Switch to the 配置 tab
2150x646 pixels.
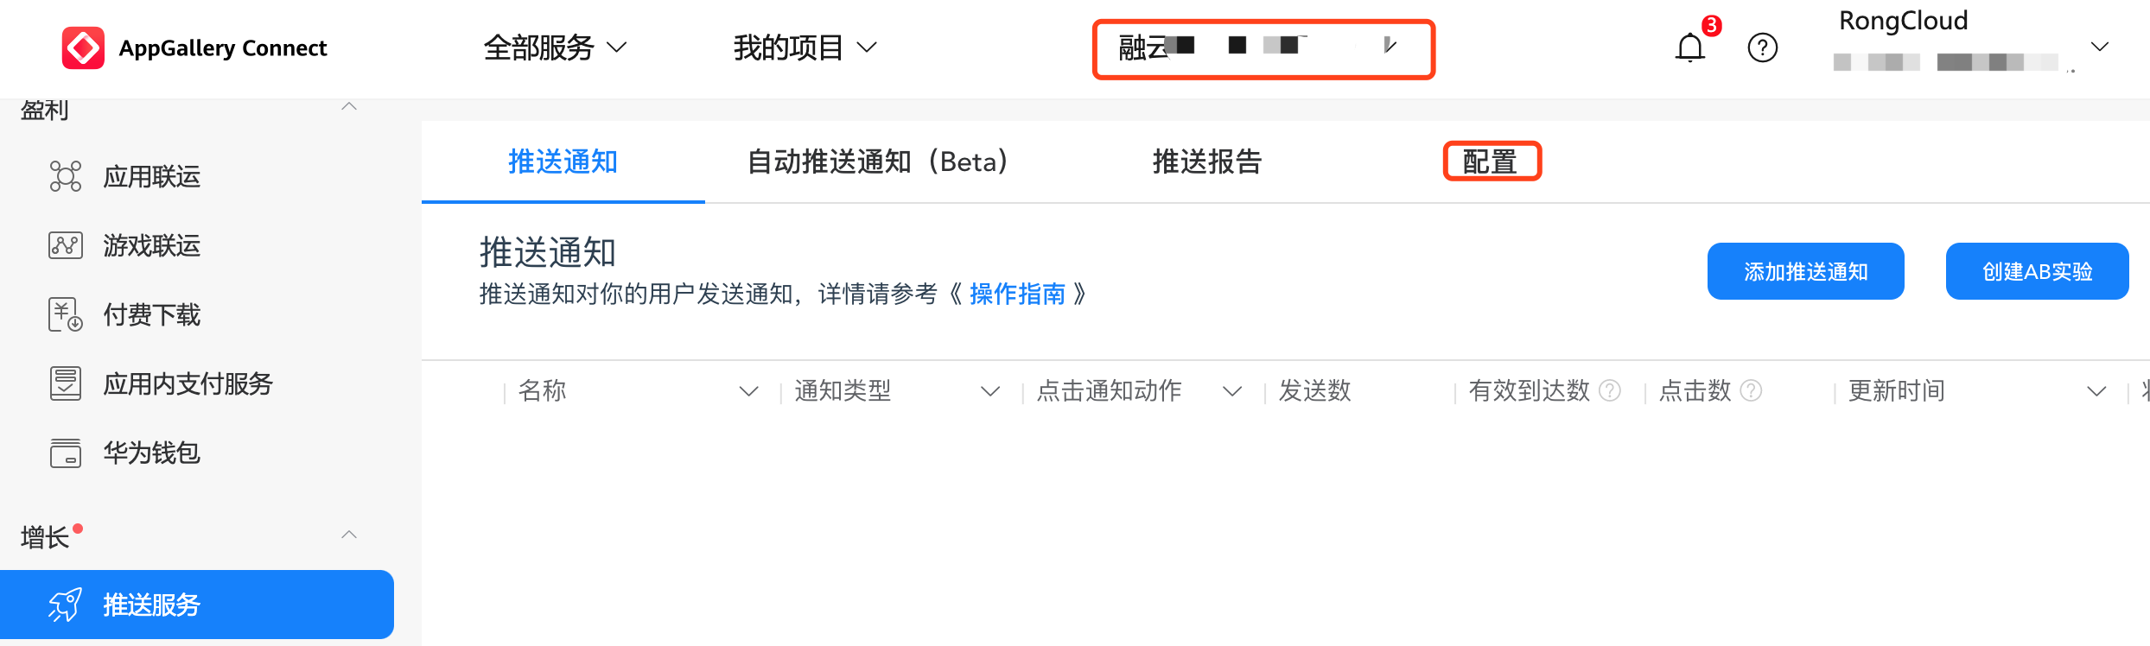pos(1491,161)
